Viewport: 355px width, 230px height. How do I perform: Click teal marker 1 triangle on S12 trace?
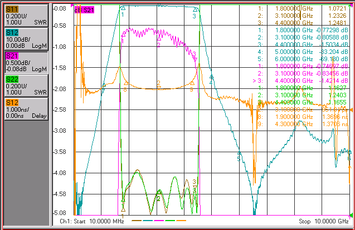(123, 8)
